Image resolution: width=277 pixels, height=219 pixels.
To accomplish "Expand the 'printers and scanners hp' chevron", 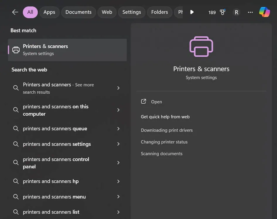I will click(118, 182).
